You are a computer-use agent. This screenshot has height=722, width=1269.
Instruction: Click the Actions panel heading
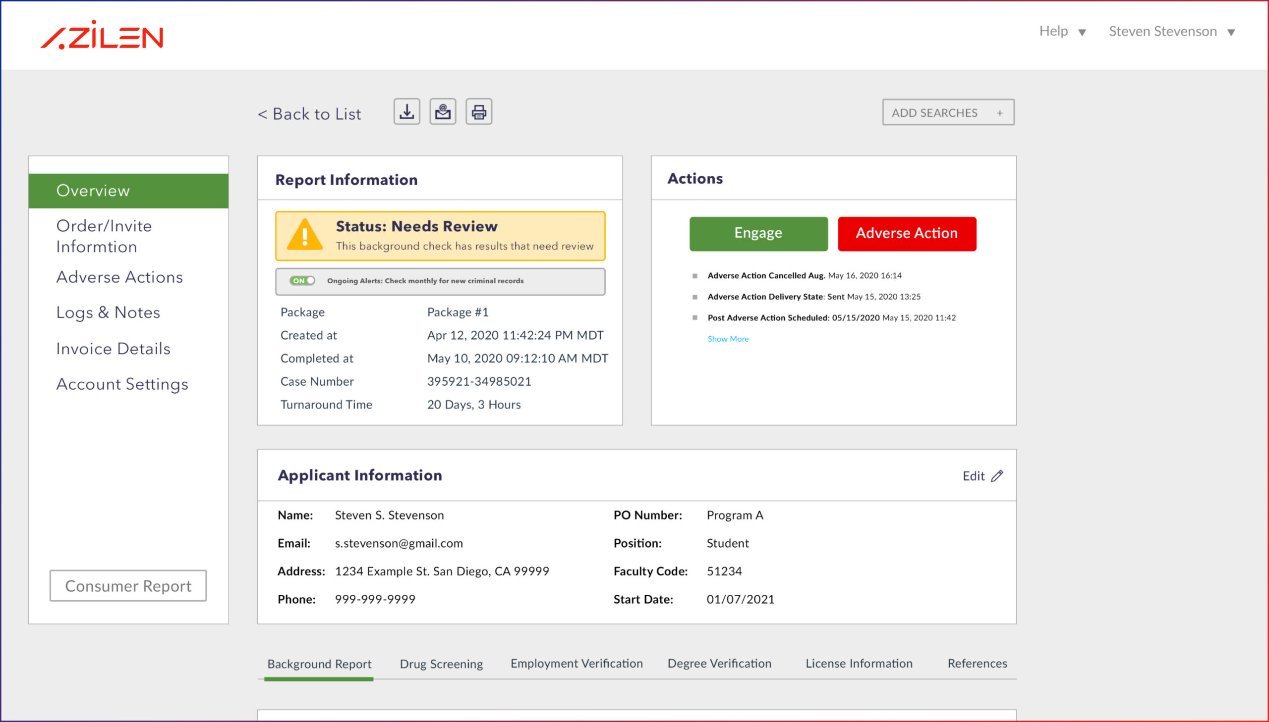[695, 178]
